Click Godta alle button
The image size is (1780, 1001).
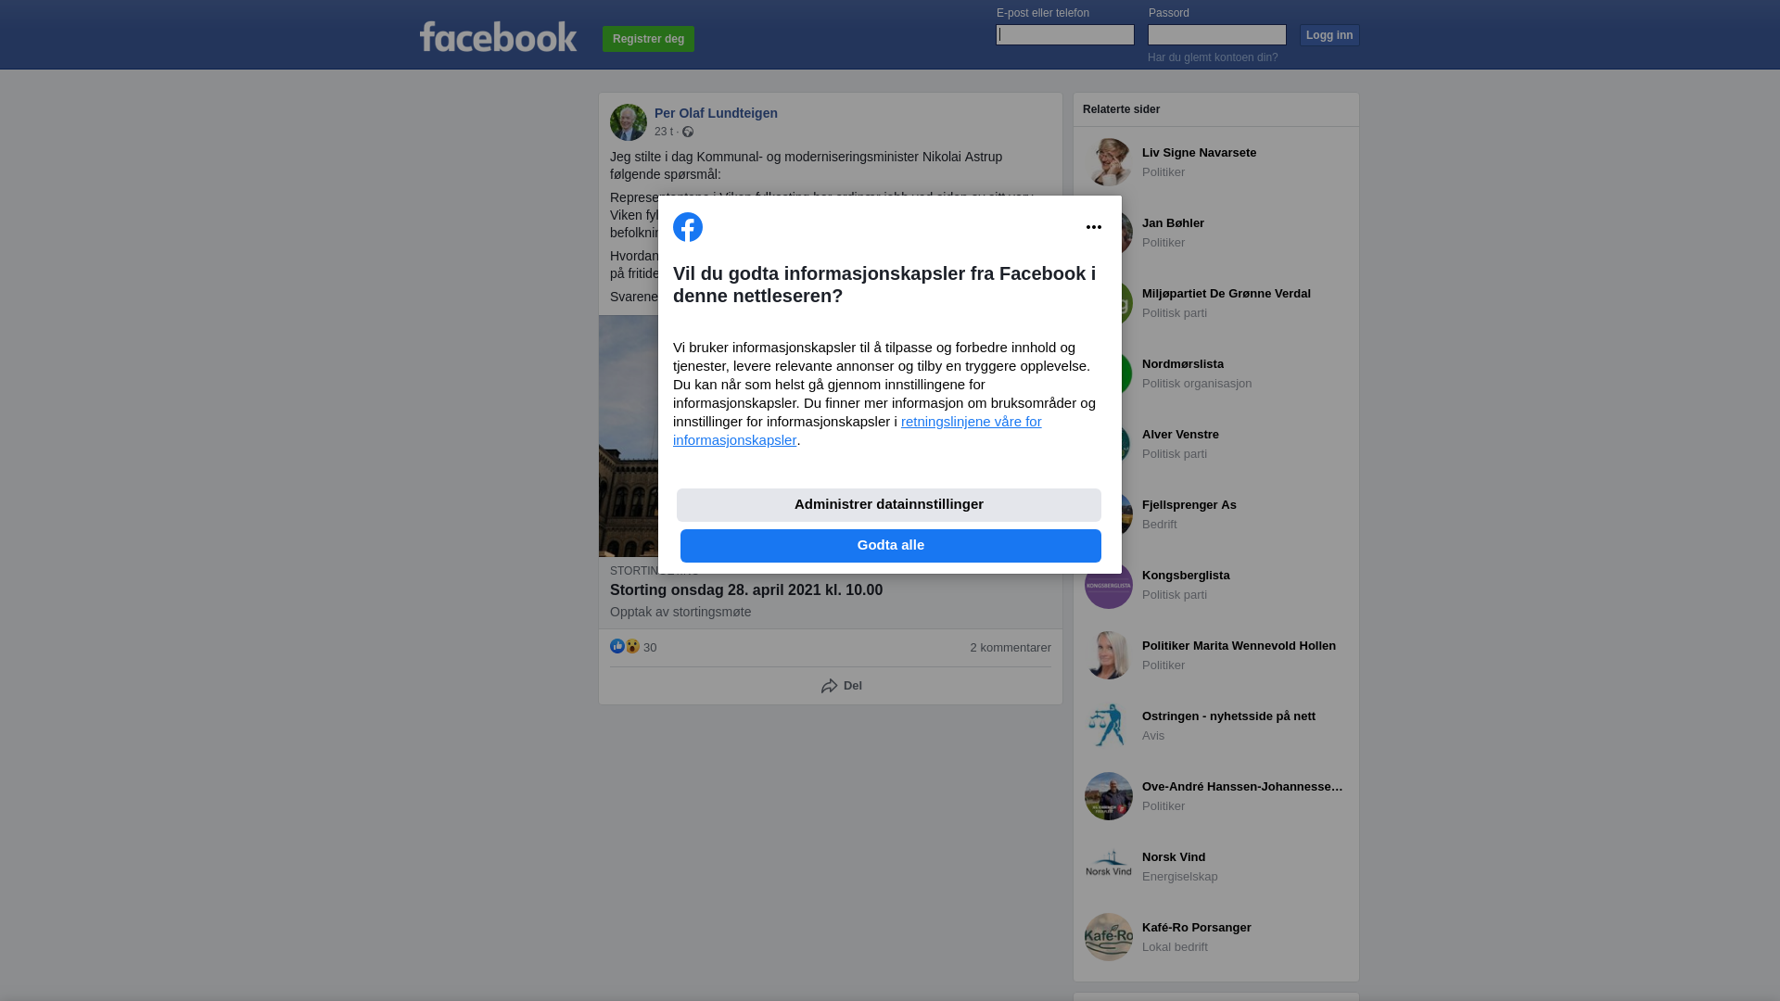point(890,546)
